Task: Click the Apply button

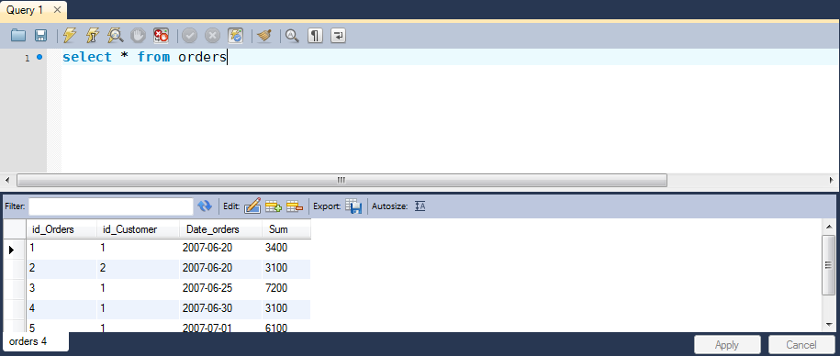Action: 727,345
